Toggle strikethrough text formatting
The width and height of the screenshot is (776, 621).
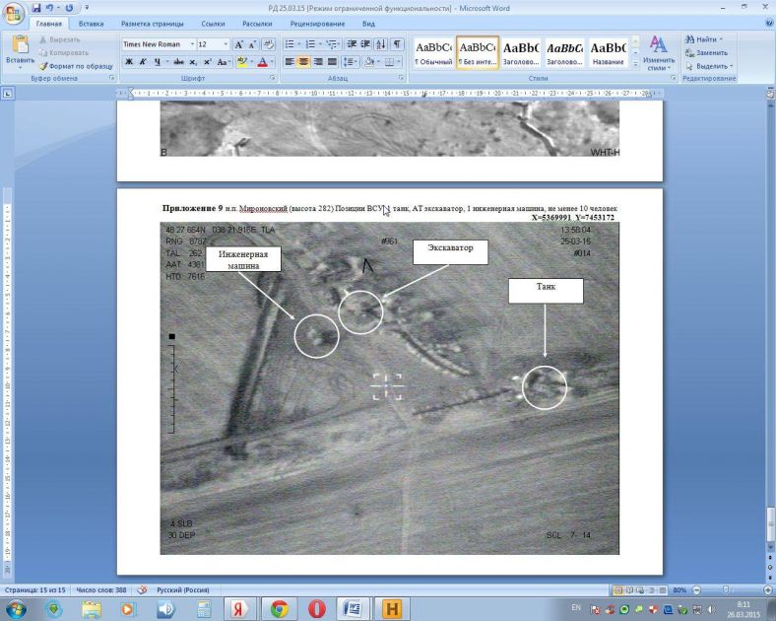pyautogui.click(x=180, y=61)
